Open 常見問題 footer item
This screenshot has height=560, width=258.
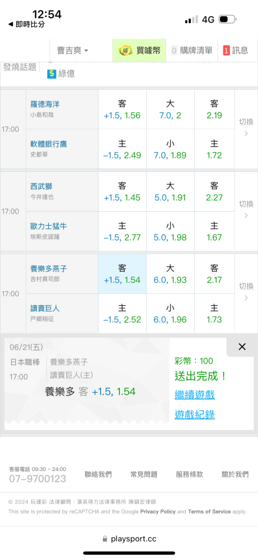144,474
